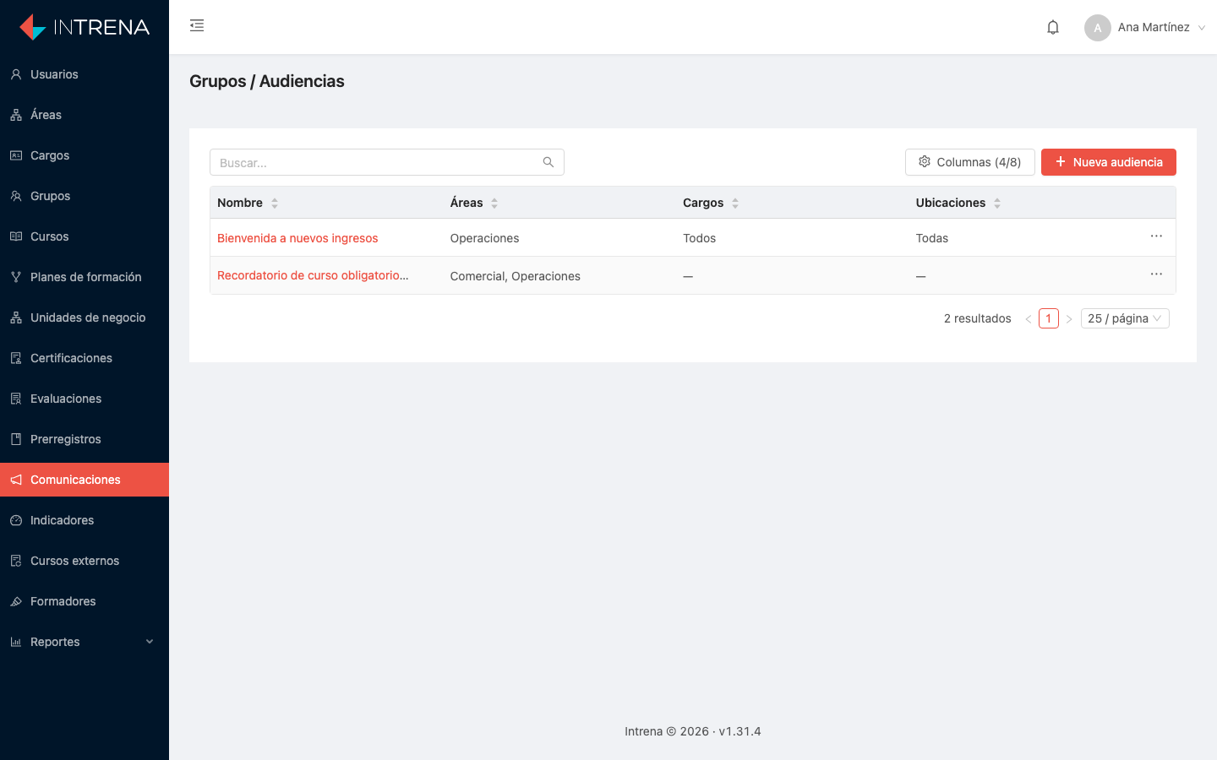Open the Ana Martínez user dropdown
The width and height of the screenshot is (1217, 760).
pos(1145,27)
